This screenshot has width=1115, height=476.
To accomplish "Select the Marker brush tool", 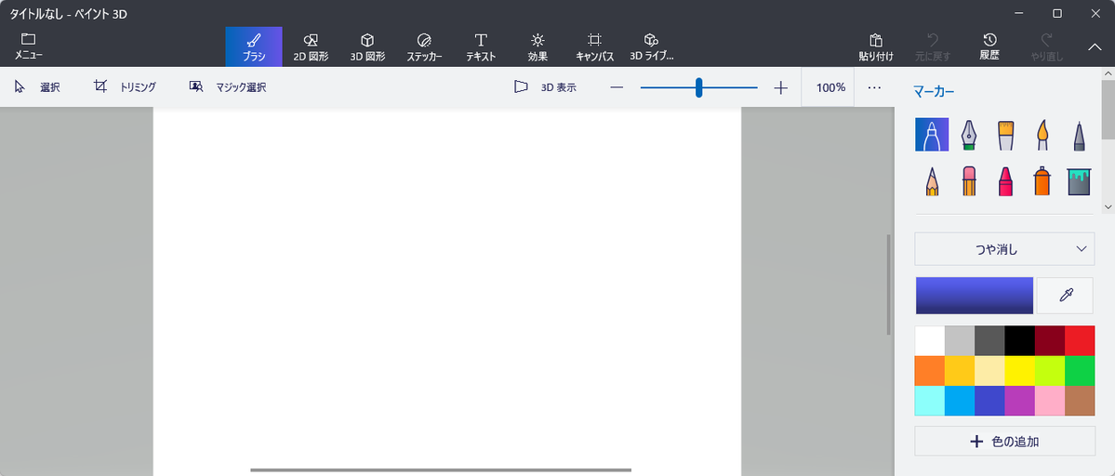I will tap(932, 134).
